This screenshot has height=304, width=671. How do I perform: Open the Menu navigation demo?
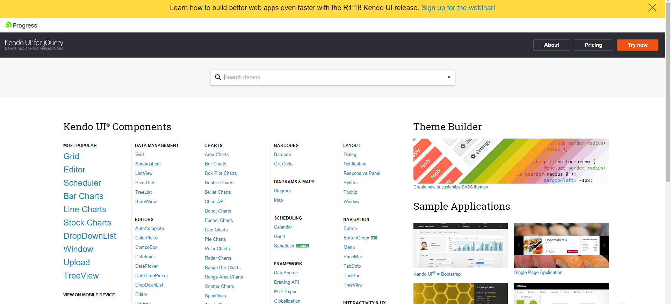point(349,247)
